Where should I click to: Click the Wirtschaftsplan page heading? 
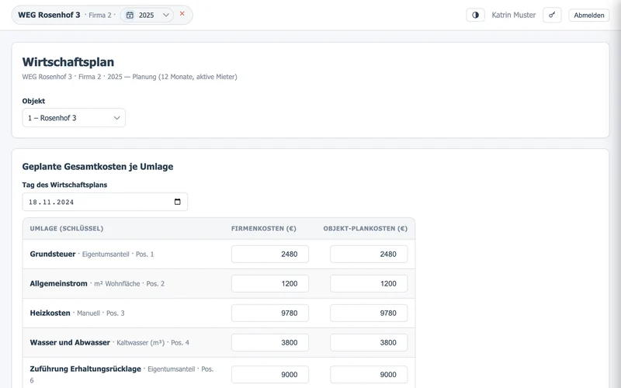click(68, 62)
